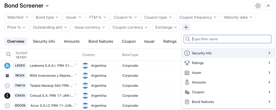
Task: Switch to the Bond features tab
Action: click(101, 41)
